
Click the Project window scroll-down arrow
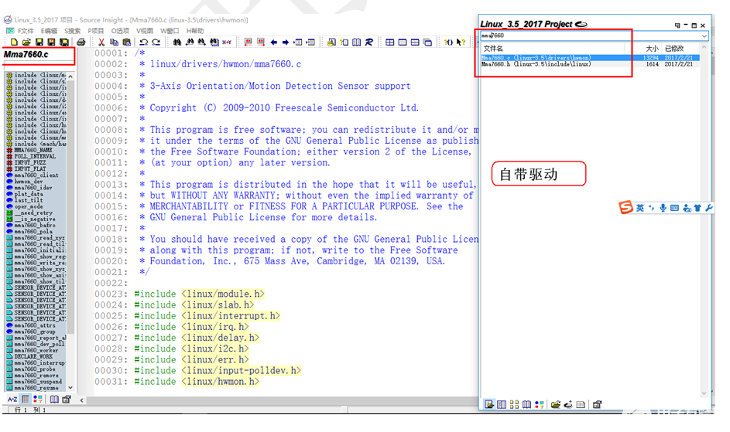coord(704,393)
